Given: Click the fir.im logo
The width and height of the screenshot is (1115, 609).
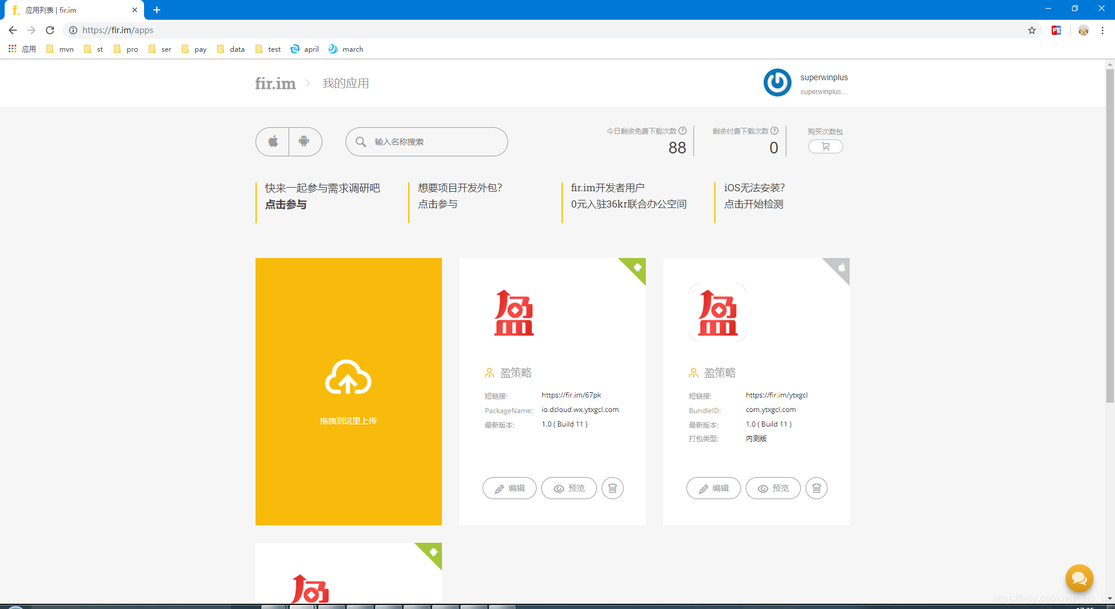Looking at the screenshot, I should pos(275,83).
